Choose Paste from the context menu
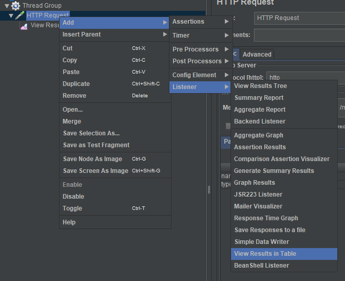The width and height of the screenshot is (345, 281). coord(114,72)
